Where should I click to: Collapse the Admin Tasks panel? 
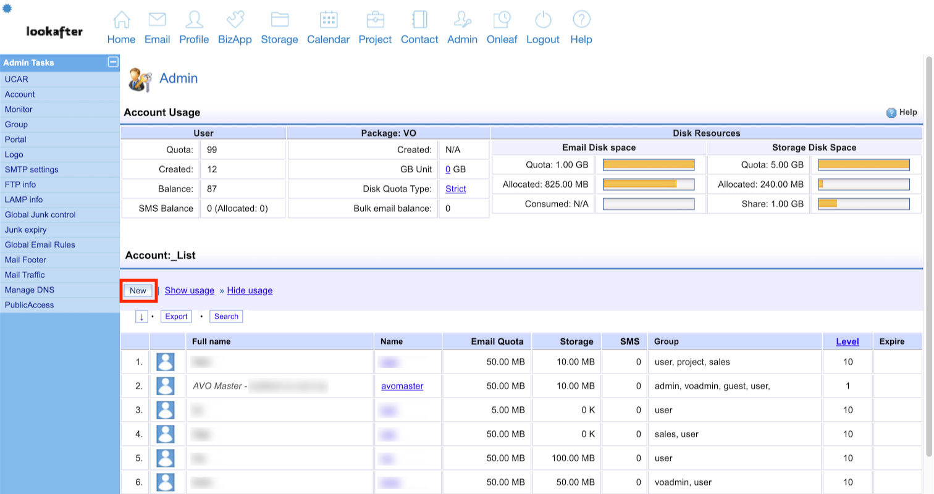coord(112,62)
